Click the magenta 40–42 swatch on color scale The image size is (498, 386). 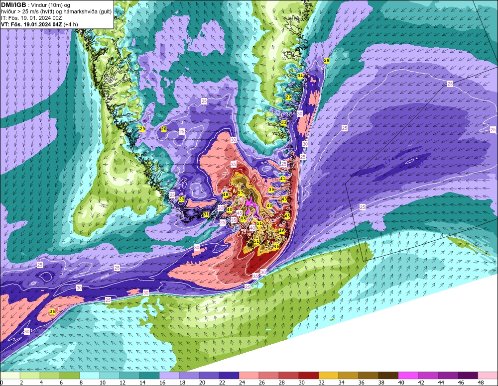[408, 376]
